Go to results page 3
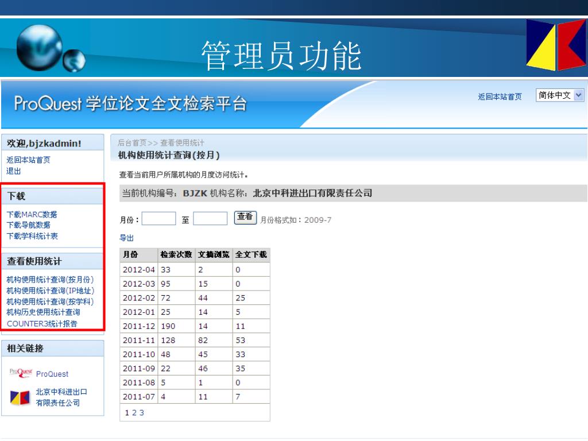588x441 pixels. (x=141, y=413)
